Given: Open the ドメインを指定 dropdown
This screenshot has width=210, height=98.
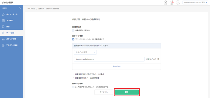Looking at the screenshot, I should [x=85, y=52].
